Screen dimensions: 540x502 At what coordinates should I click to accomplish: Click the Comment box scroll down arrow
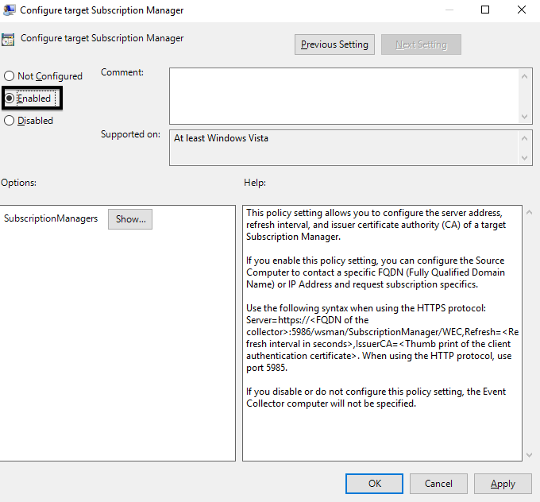coord(524,117)
